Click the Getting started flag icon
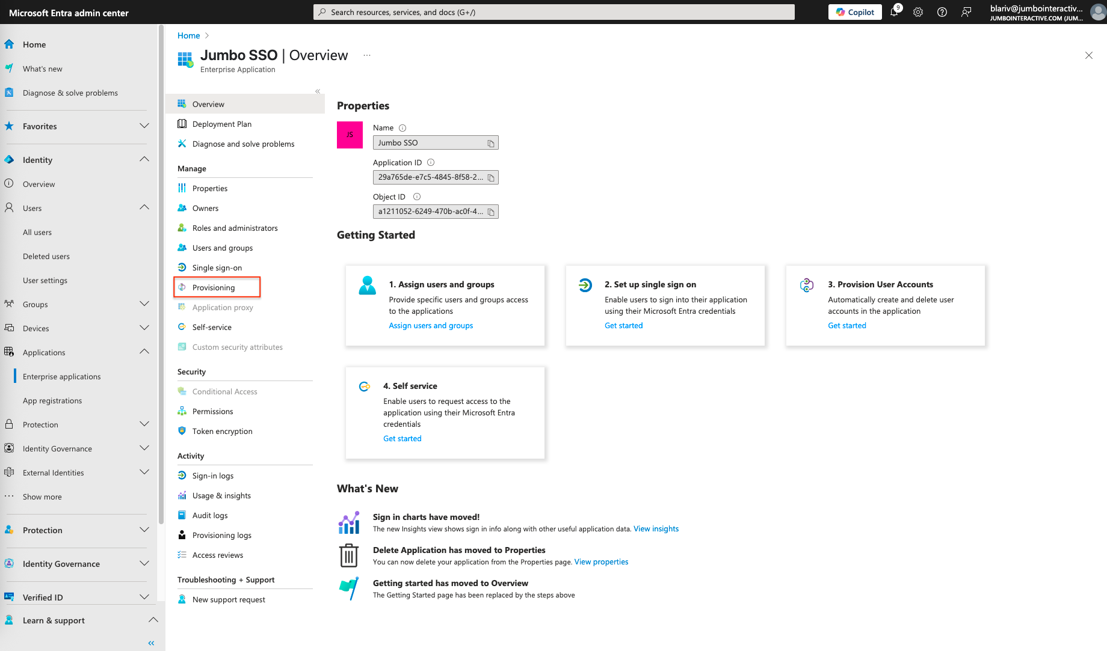This screenshot has width=1107, height=651. pyautogui.click(x=349, y=588)
